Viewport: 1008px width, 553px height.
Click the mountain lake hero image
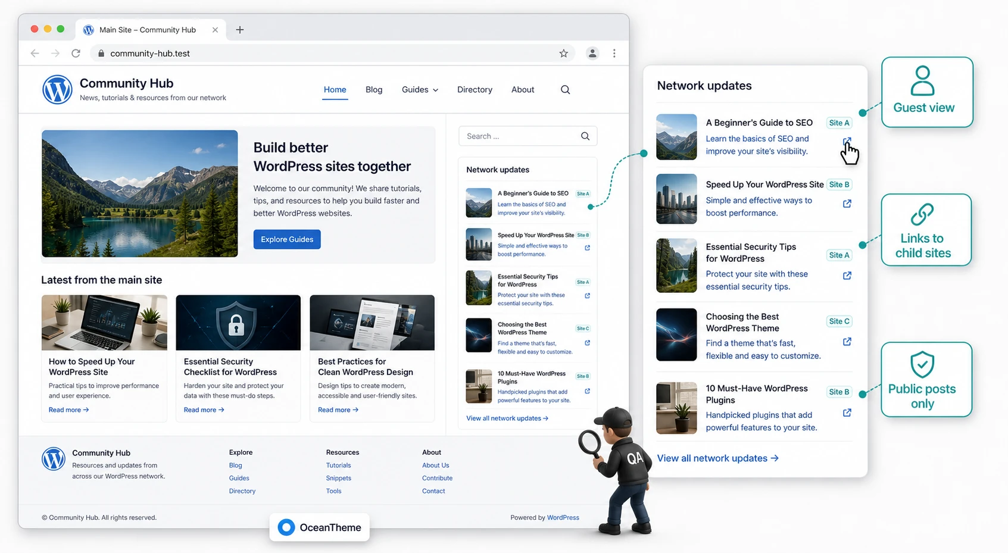coord(140,194)
